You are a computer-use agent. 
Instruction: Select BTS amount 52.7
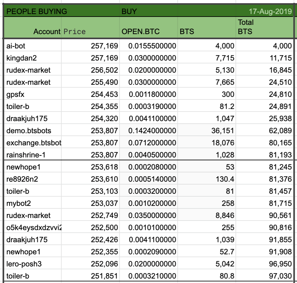207,251
